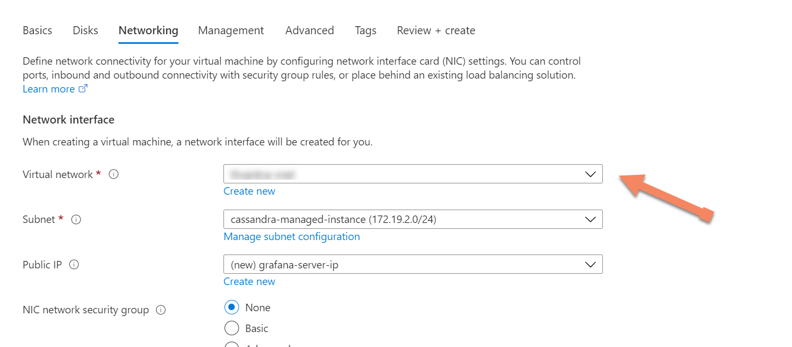Click external link icon after Learn more
This screenshot has width=792, height=347.
coord(83,89)
